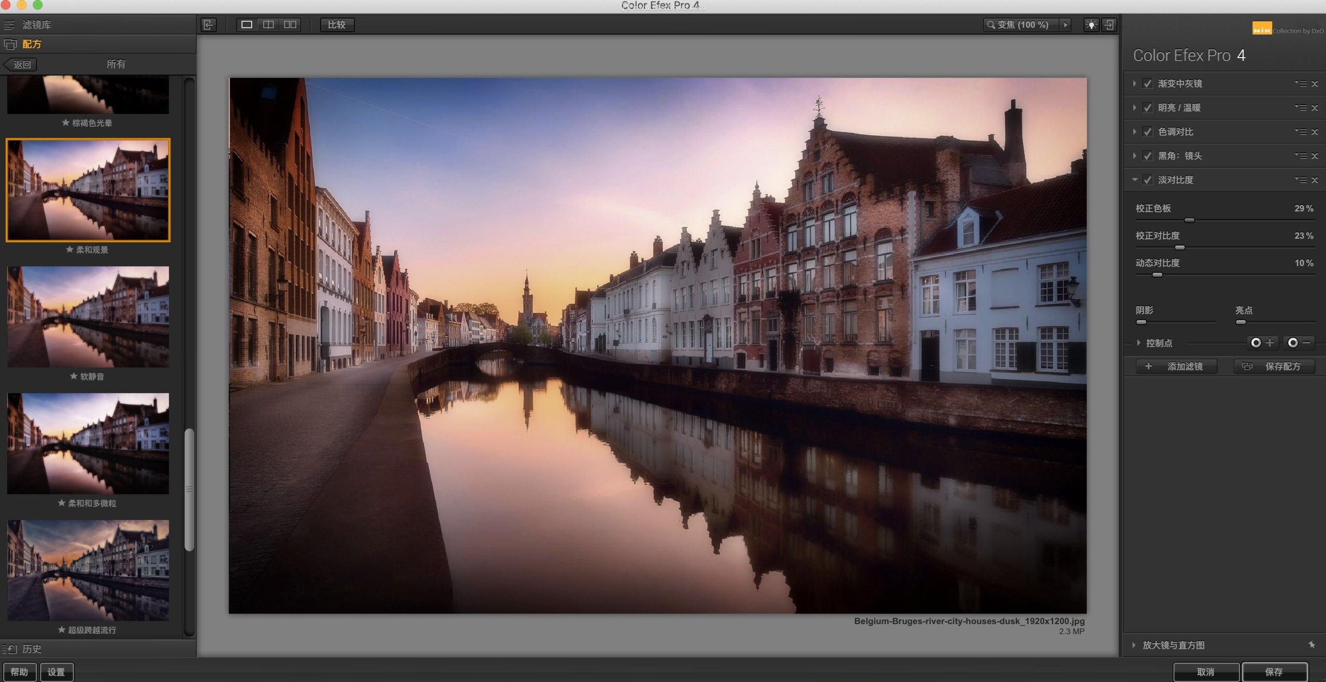Hide the left filter panel
Screen dimensions: 1326x682
pos(208,24)
